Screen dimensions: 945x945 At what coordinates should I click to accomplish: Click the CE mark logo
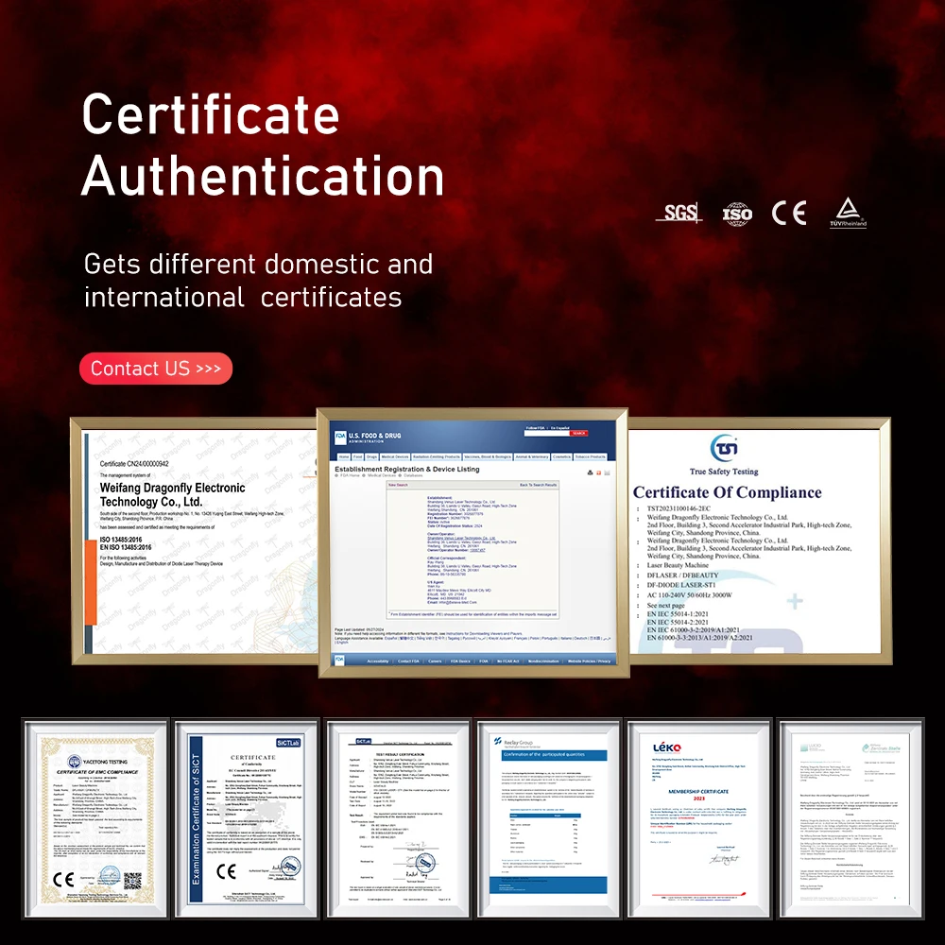pos(788,213)
